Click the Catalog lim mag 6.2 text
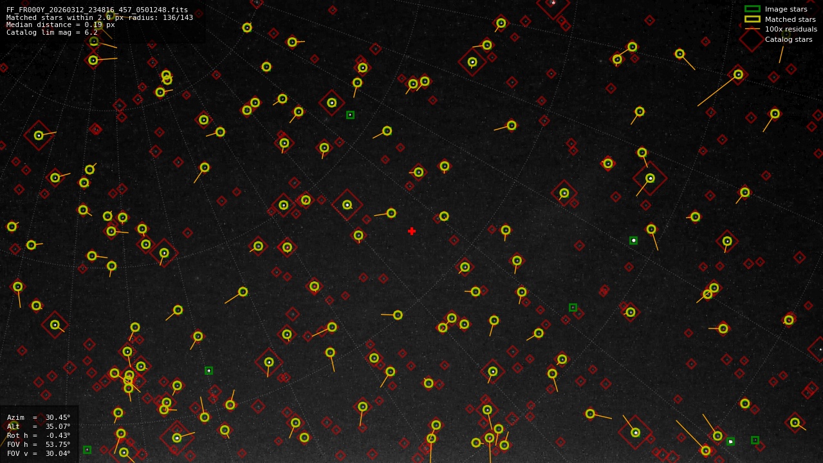This screenshot has height=463, width=823. 52,32
